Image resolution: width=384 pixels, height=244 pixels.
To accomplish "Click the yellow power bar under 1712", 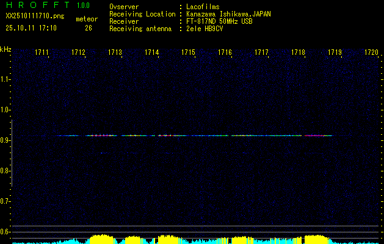I will click(101, 239).
